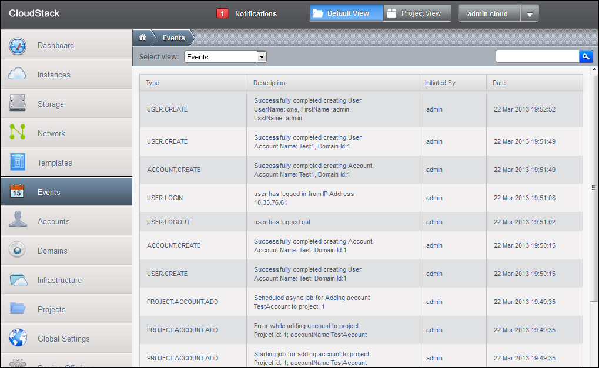Sort events by Date column header

coord(499,83)
